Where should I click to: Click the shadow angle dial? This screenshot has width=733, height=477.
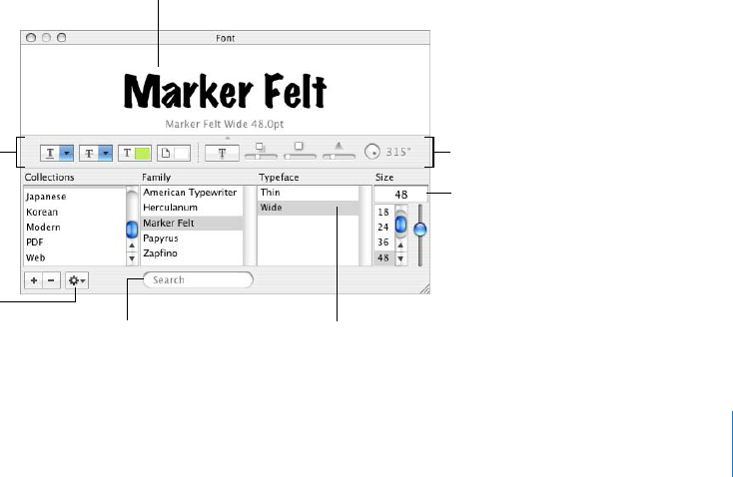click(x=372, y=152)
